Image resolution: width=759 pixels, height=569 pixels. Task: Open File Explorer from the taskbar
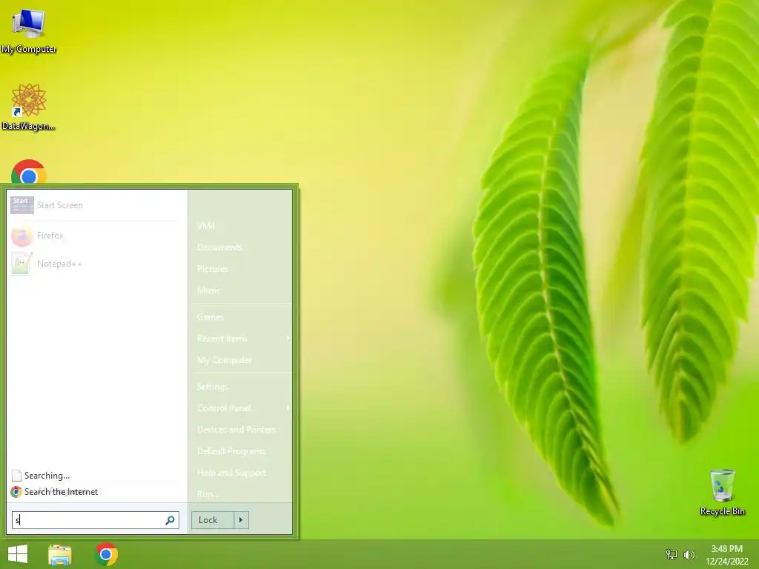pos(60,554)
